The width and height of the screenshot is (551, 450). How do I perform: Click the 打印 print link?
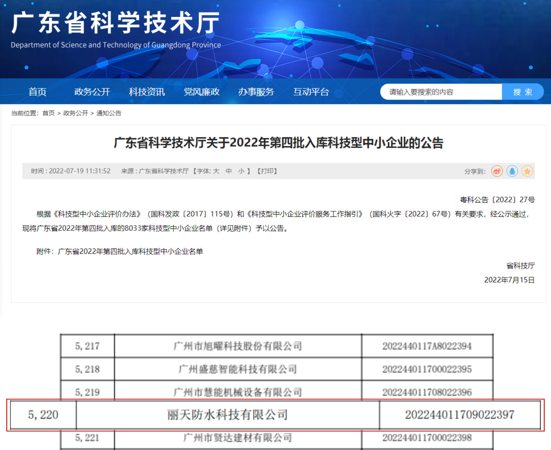point(267,171)
